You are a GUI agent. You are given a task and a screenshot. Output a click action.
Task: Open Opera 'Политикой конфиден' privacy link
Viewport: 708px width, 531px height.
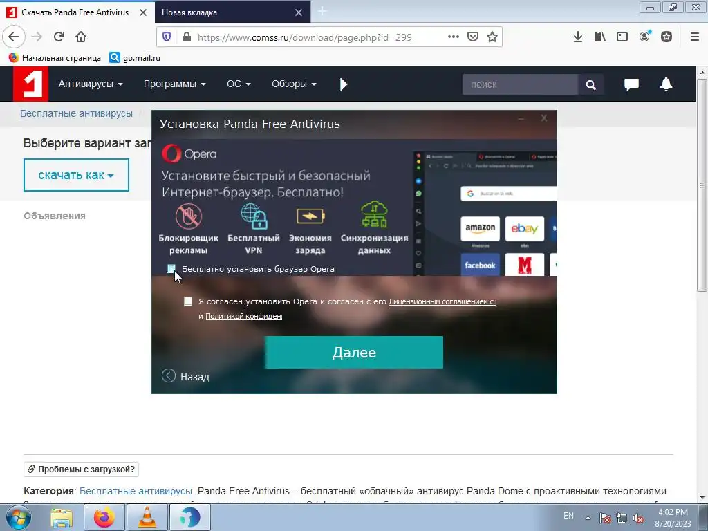pos(244,317)
